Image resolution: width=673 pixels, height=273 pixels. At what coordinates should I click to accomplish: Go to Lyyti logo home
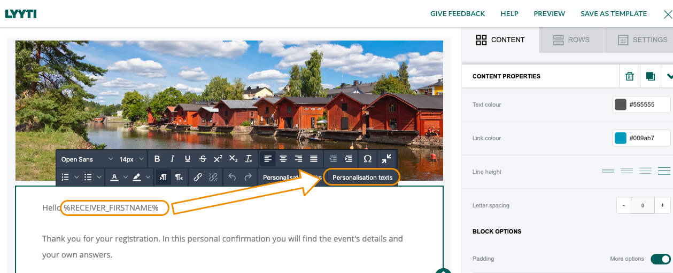21,14
